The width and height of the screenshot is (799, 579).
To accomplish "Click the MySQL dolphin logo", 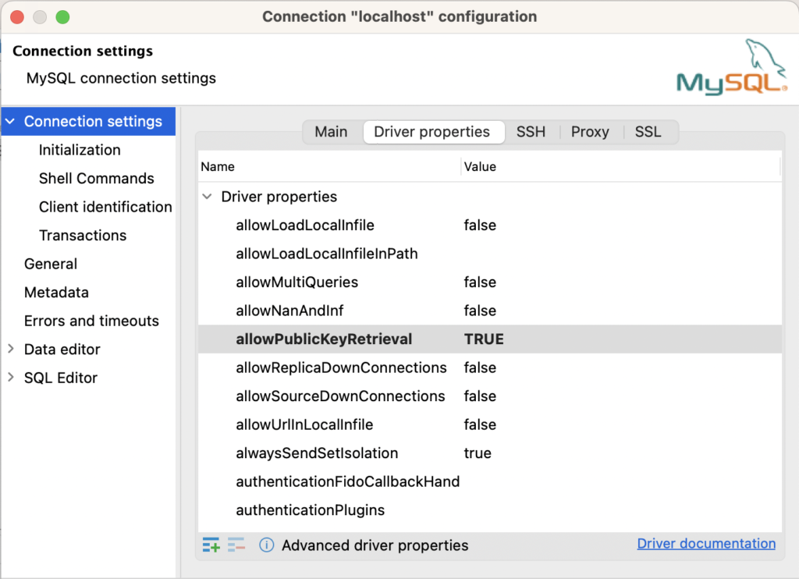I will [732, 67].
